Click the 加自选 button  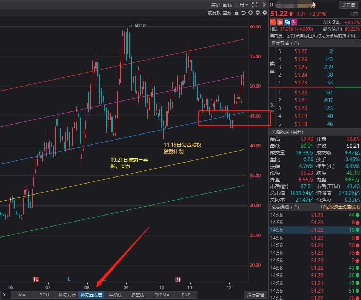[348, 5]
